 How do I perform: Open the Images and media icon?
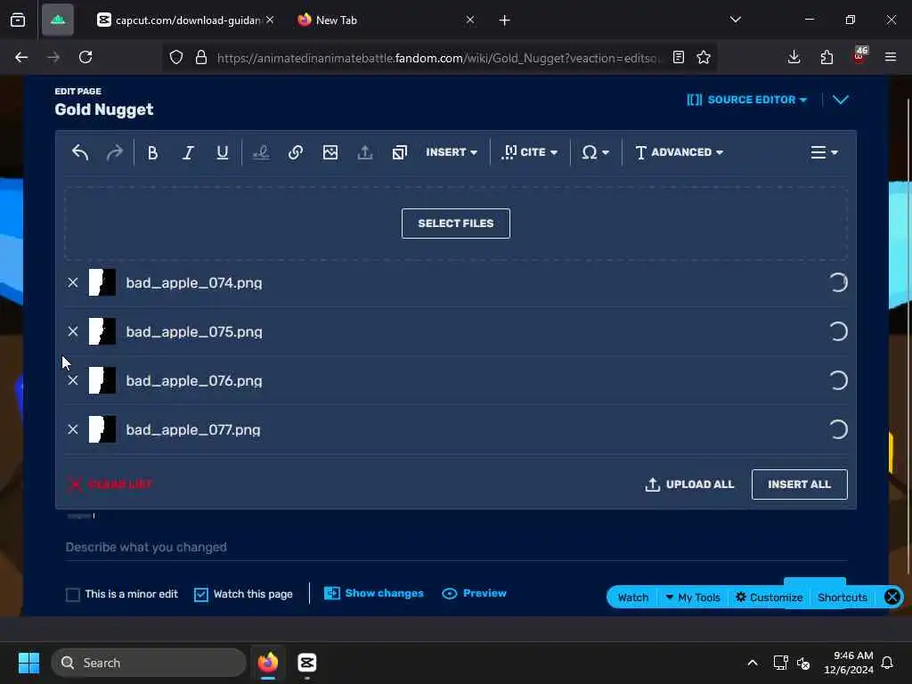pyautogui.click(x=330, y=152)
